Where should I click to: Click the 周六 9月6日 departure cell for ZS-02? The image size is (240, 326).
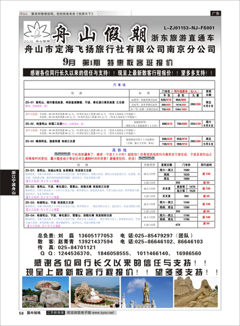[208, 124]
